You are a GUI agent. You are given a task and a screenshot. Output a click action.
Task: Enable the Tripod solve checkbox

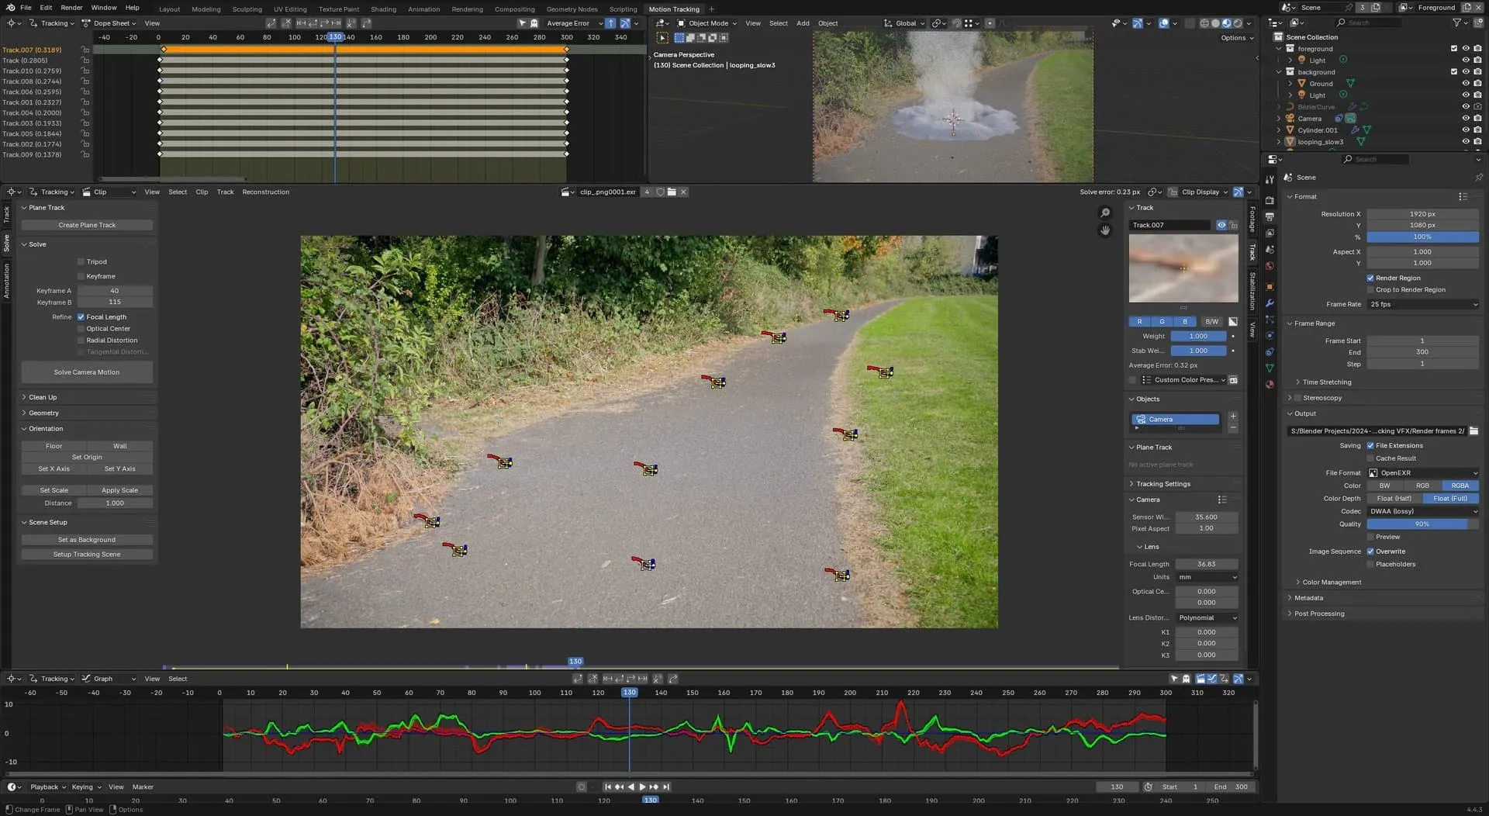(x=81, y=262)
